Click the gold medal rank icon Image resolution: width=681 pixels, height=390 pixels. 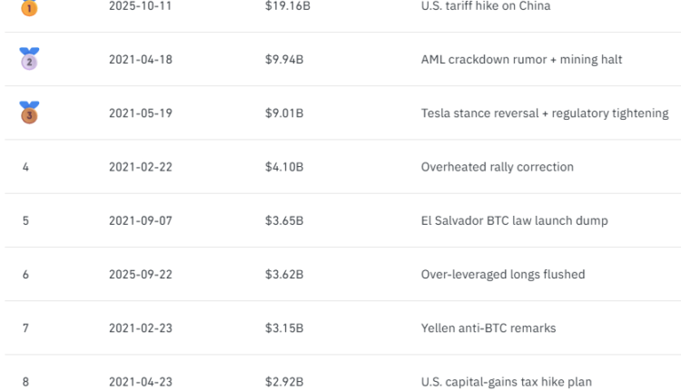point(29,7)
